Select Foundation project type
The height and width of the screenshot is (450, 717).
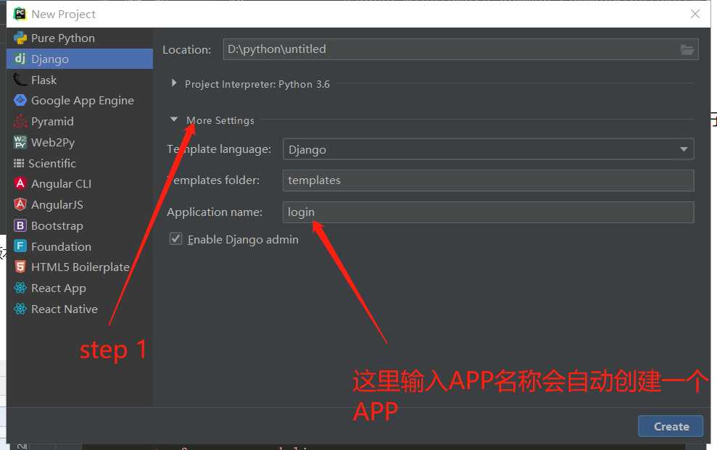click(x=80, y=246)
